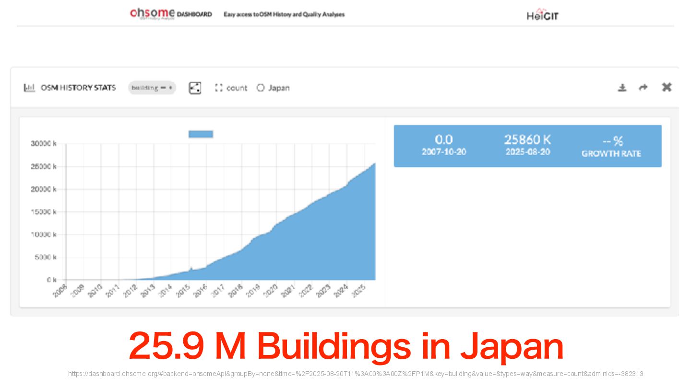The height and width of the screenshot is (388, 691).
Task: Click the geometry type nodes icon
Action: (195, 88)
